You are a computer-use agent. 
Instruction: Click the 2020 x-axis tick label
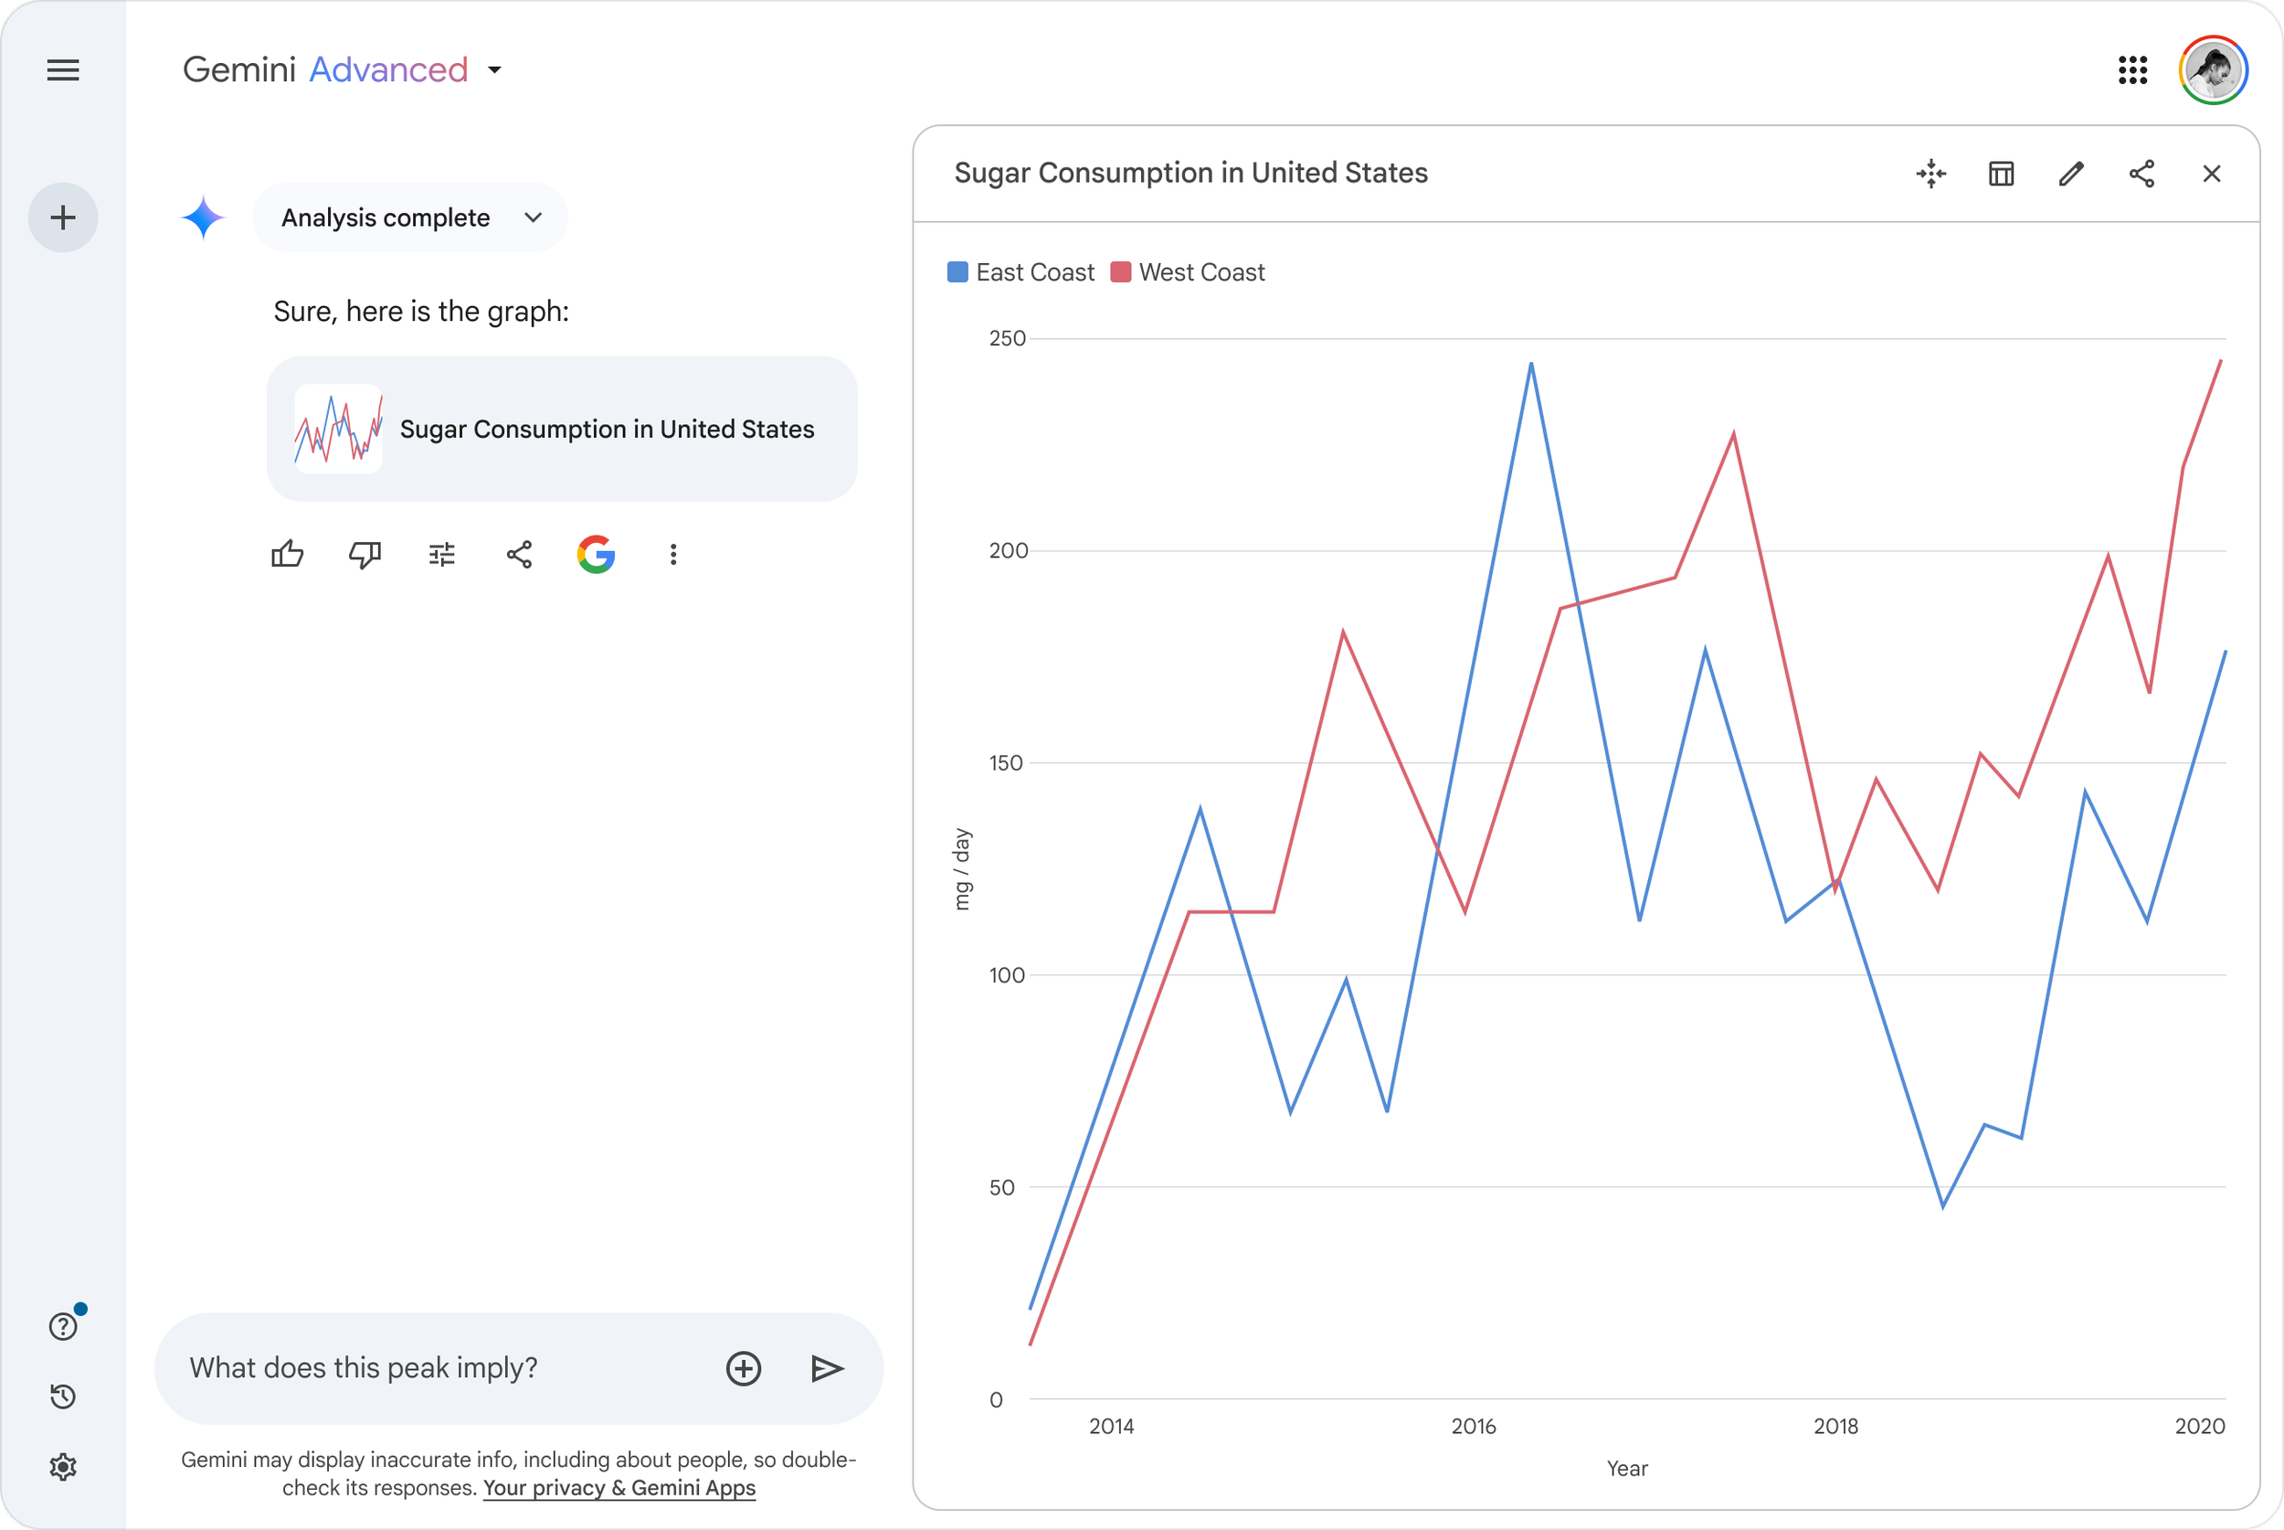point(2200,1427)
